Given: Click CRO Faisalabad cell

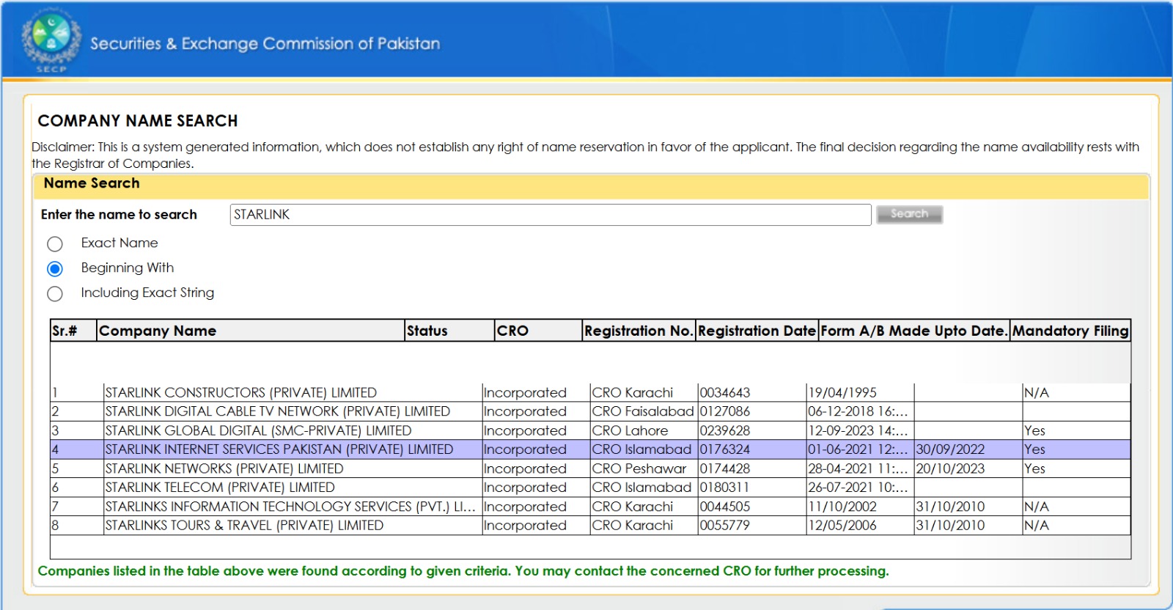Looking at the screenshot, I should point(643,411).
